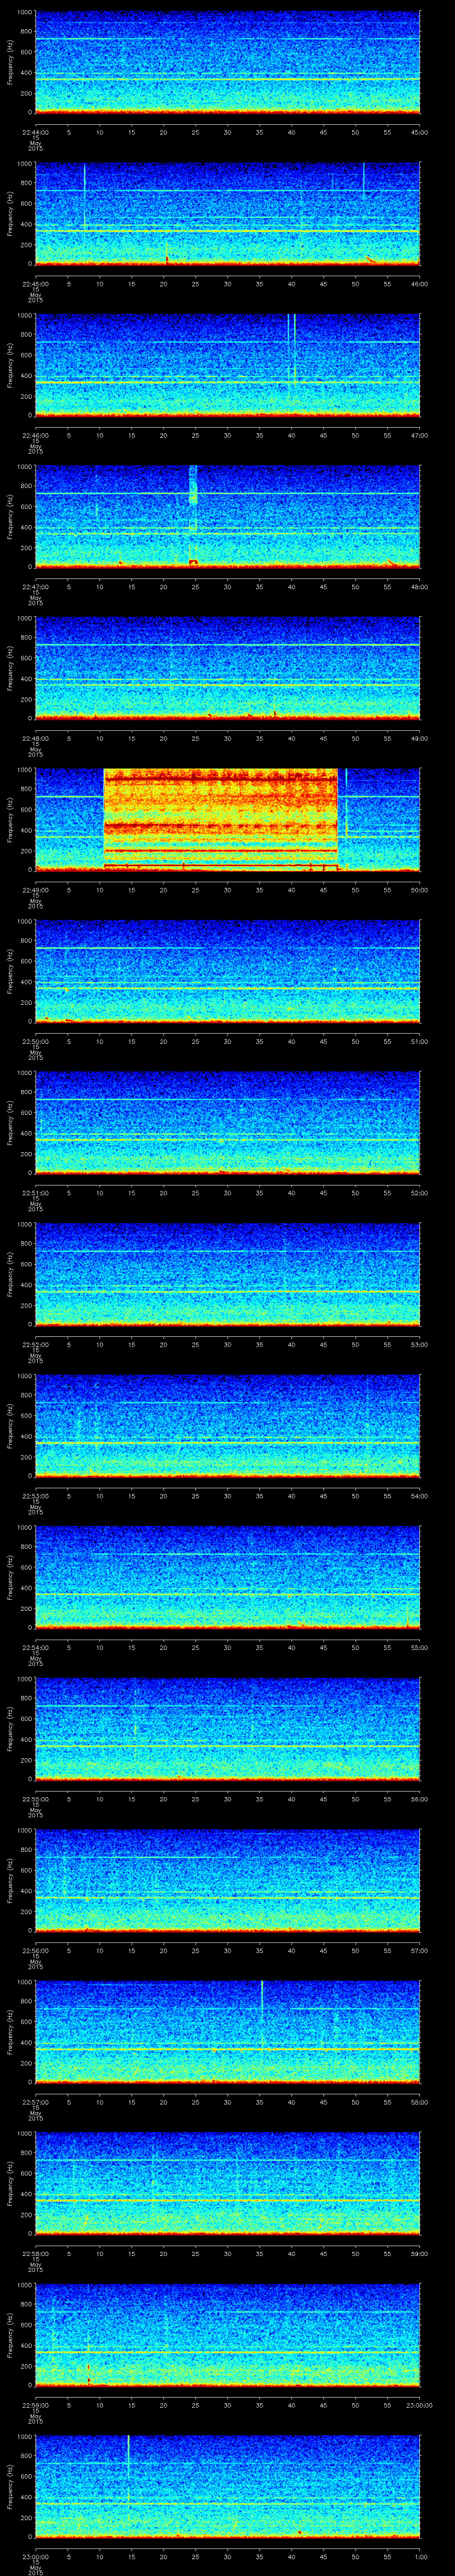455x2576 pixels.
Task: Click the 30 second tick label under 22:49 spectrogram
Action: coord(227,890)
